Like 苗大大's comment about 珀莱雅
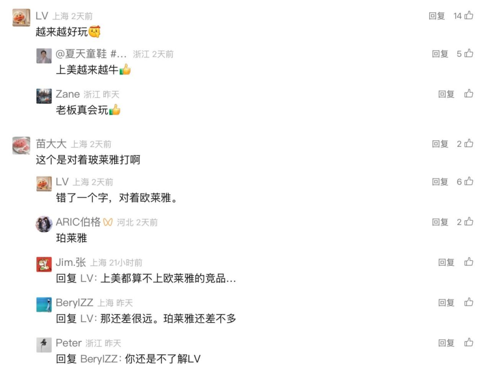 (469, 143)
